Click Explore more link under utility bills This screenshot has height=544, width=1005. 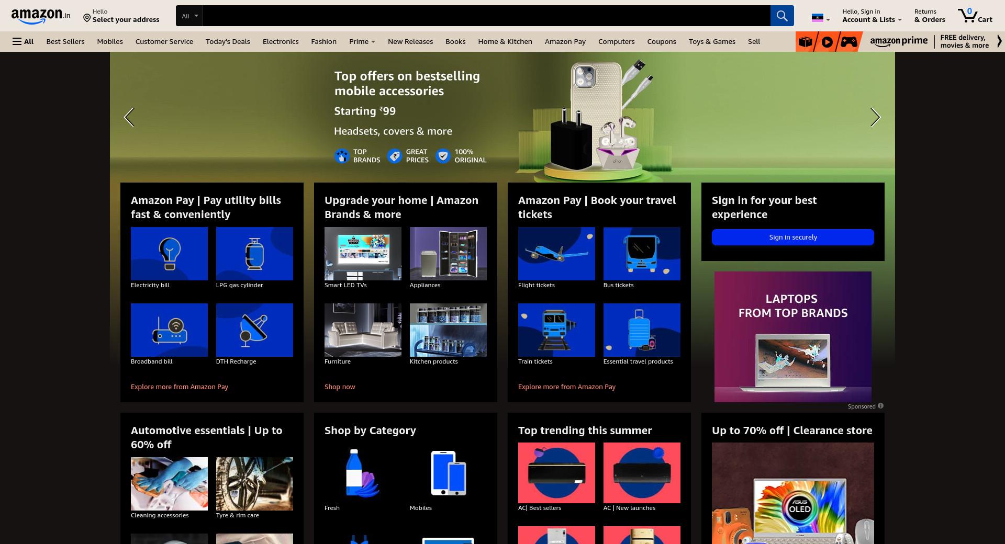(180, 387)
